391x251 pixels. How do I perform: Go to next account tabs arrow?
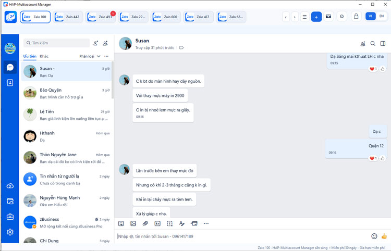pyautogui.click(x=295, y=17)
